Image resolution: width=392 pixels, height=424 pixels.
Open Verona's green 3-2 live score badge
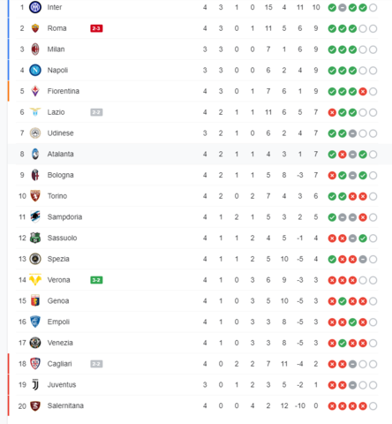pos(96,280)
